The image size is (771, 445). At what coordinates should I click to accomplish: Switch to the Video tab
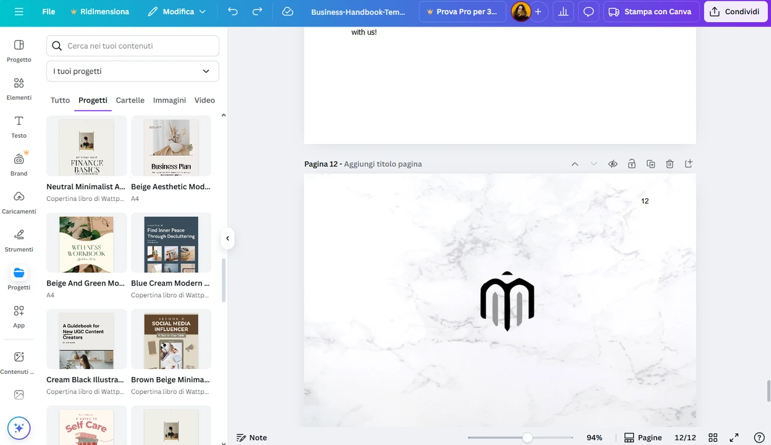(204, 100)
